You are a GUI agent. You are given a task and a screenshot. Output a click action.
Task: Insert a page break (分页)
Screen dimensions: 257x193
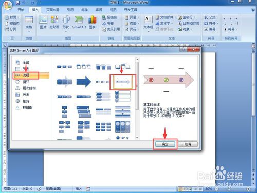(x=11, y=29)
